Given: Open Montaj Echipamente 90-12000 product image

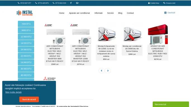Looking at the screenshot, I should [x=106, y=34].
